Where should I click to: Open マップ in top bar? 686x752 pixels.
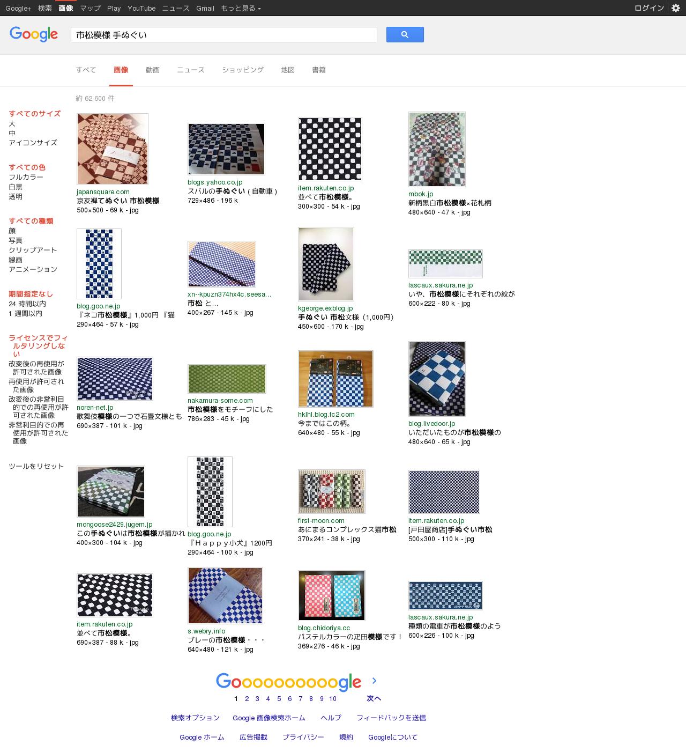pyautogui.click(x=90, y=8)
